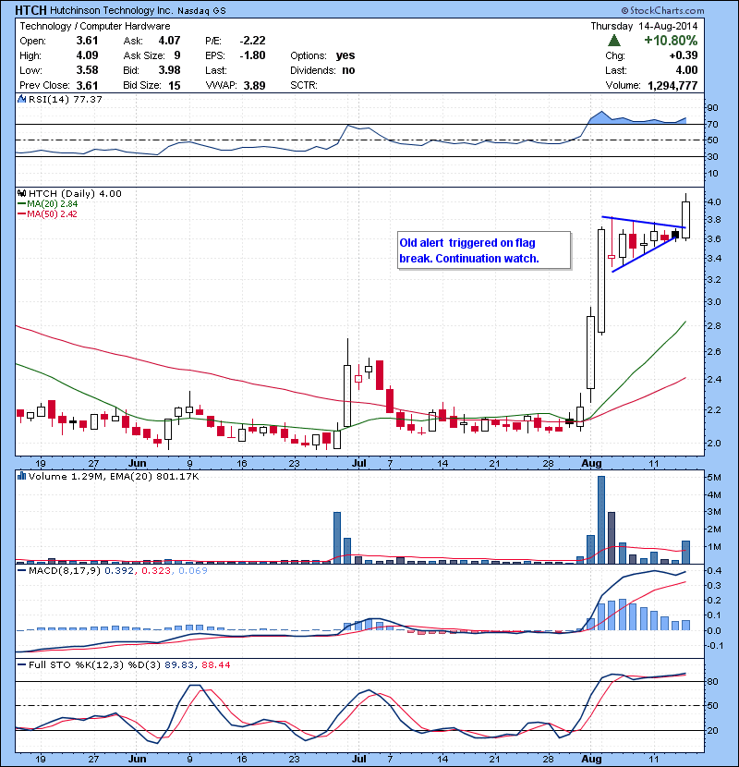Viewport: 739px width, 767px height.
Task: Click the 90 level on the RSI axis
Action: click(712, 107)
